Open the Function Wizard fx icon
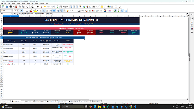Image resolution: width=194 pixels, height=109 pixels. click(x=15, y=14)
